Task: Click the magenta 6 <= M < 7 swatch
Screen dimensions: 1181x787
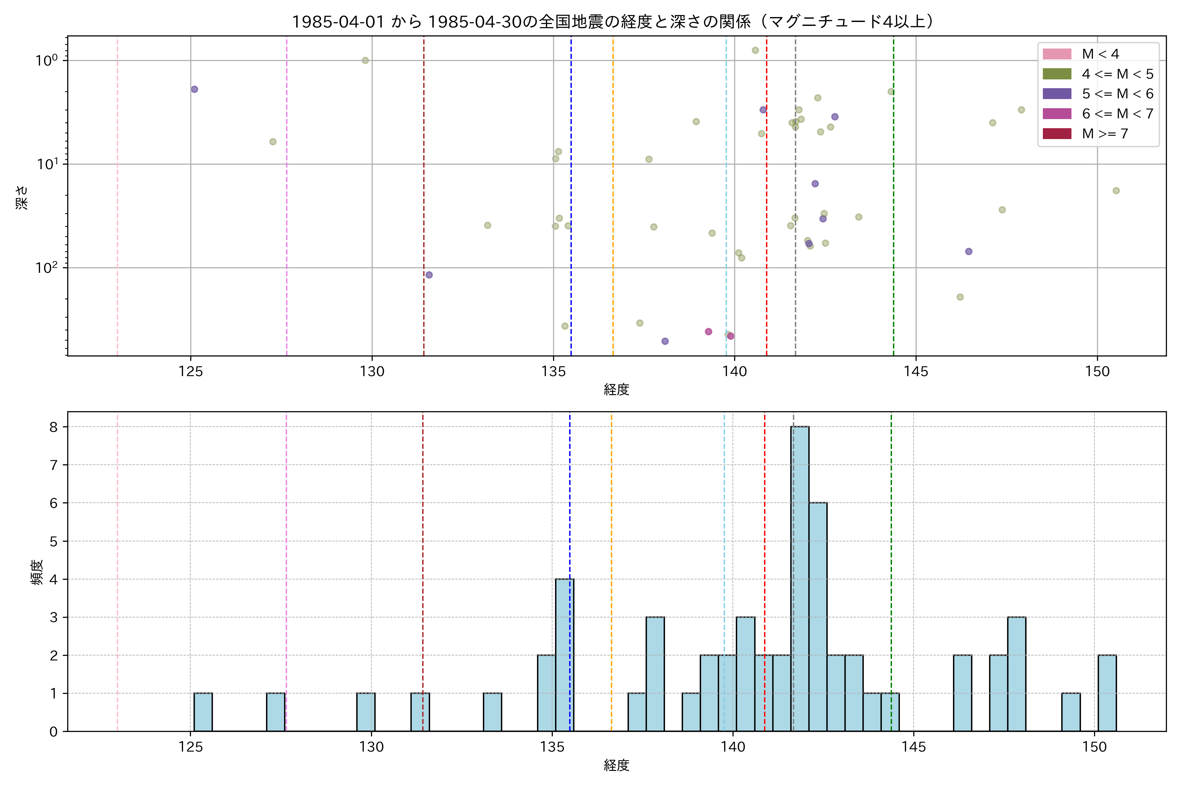Action: (1056, 113)
